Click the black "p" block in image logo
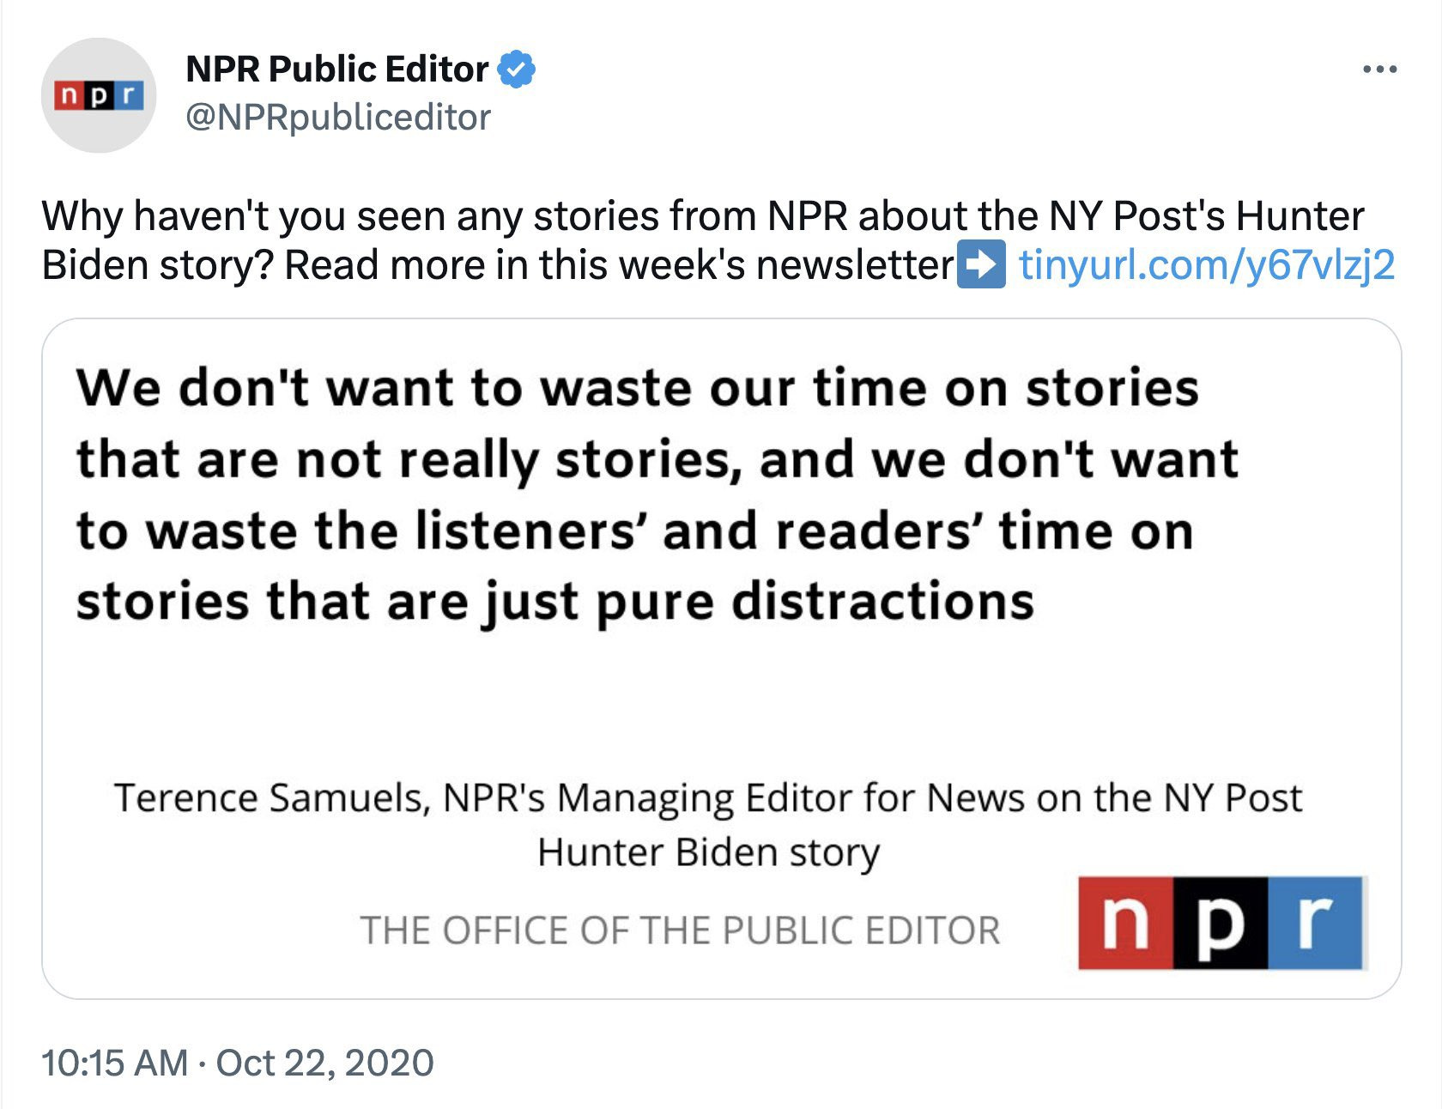Viewport: 1442px width, 1109px height. click(1220, 923)
